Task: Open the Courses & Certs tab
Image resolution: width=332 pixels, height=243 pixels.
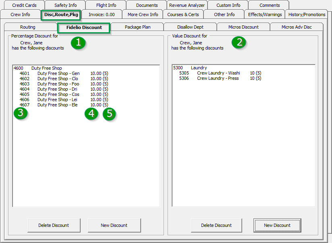Action: point(183,14)
